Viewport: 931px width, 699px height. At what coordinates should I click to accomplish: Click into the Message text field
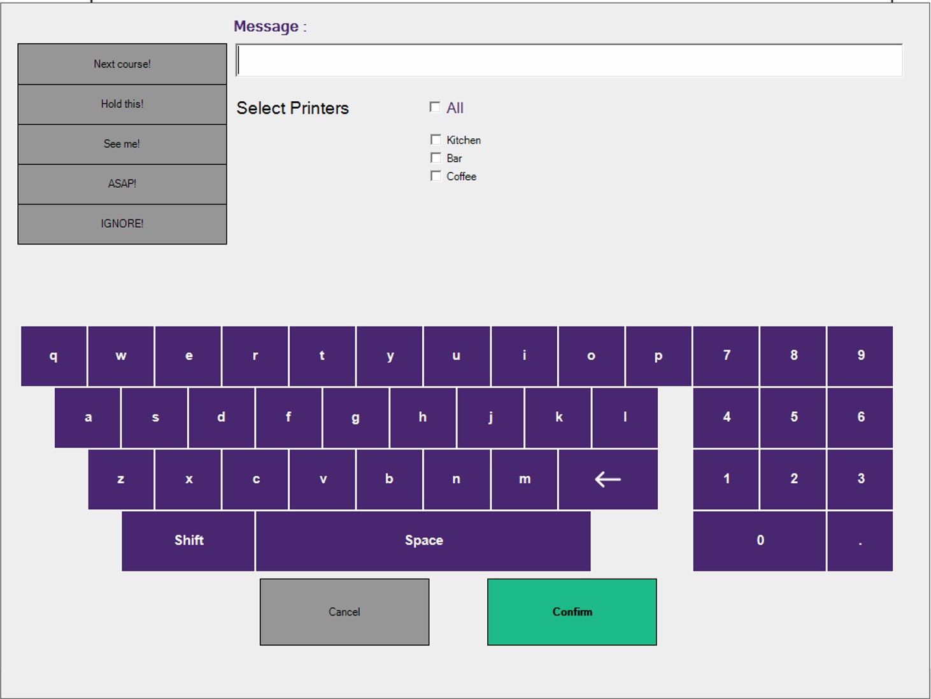point(569,61)
